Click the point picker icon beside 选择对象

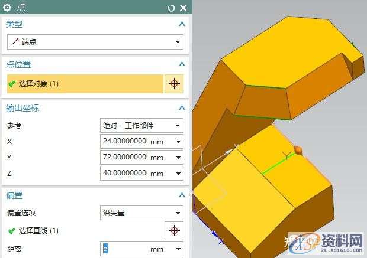coord(174,84)
